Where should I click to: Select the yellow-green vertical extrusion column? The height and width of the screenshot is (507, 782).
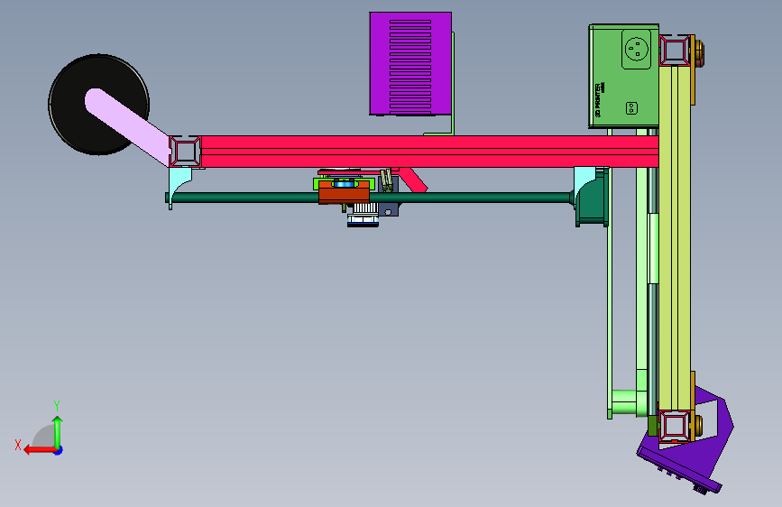tap(675, 238)
